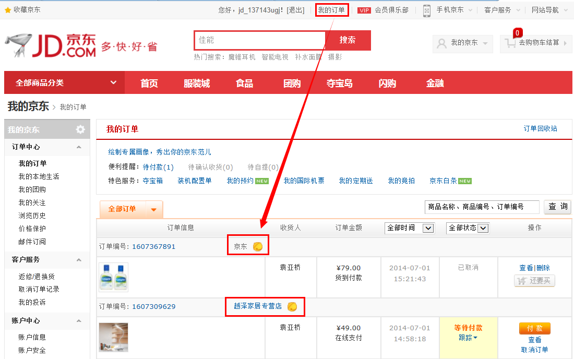Open the 团购 nav tab
The image size is (574, 359).
[292, 83]
